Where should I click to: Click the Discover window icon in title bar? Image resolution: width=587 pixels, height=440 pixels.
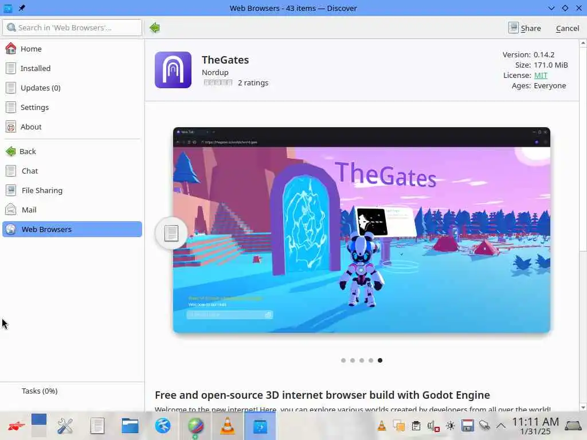point(8,8)
